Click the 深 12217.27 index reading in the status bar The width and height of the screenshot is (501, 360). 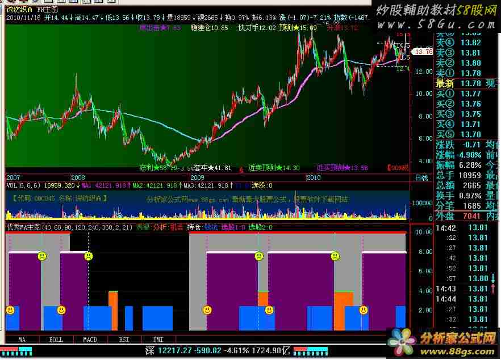point(168,351)
